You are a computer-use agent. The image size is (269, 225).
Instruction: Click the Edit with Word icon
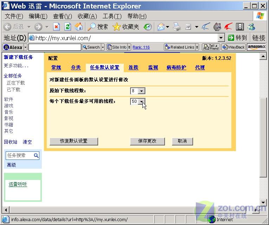pyautogui.click(x=188, y=27)
